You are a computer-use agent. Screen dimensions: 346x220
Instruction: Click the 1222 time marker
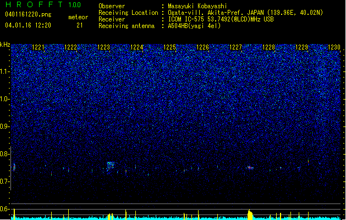(71, 47)
